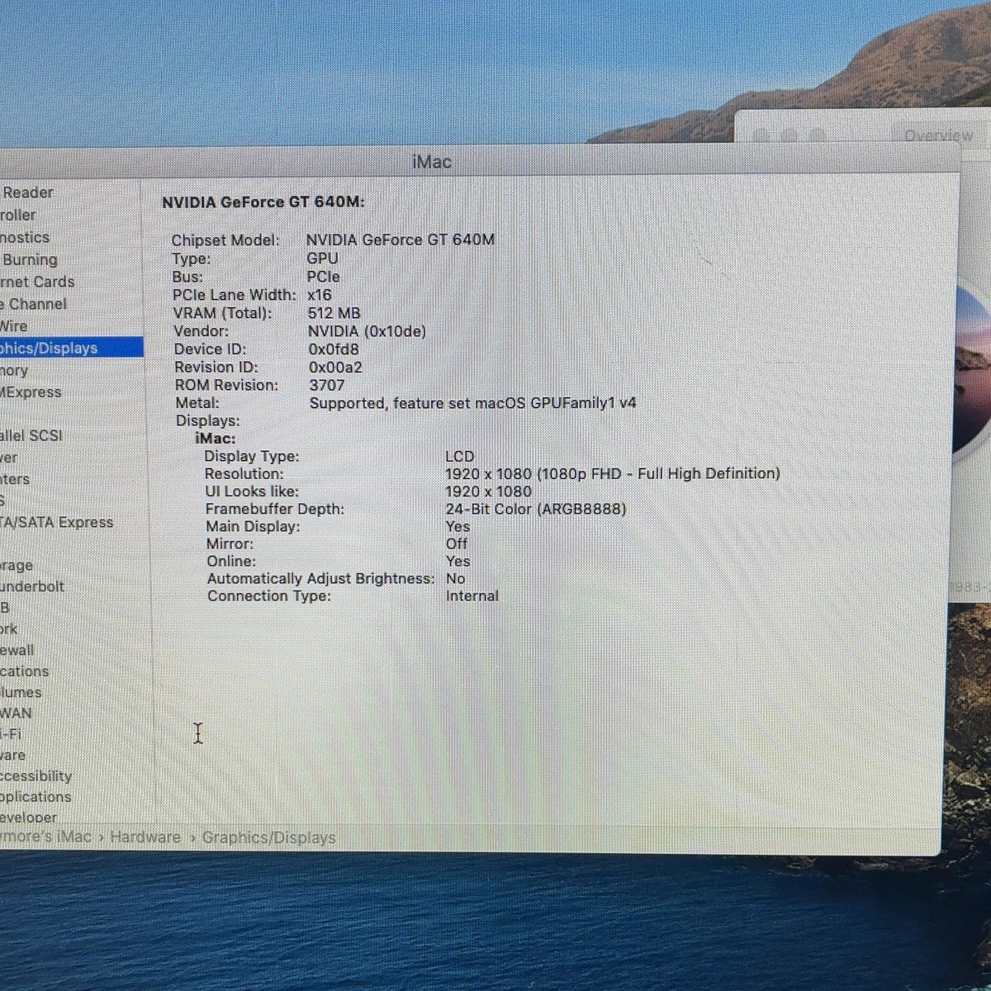Open the FireWire sidebar item
Viewport: 991px width, 991px height.
pos(14,326)
